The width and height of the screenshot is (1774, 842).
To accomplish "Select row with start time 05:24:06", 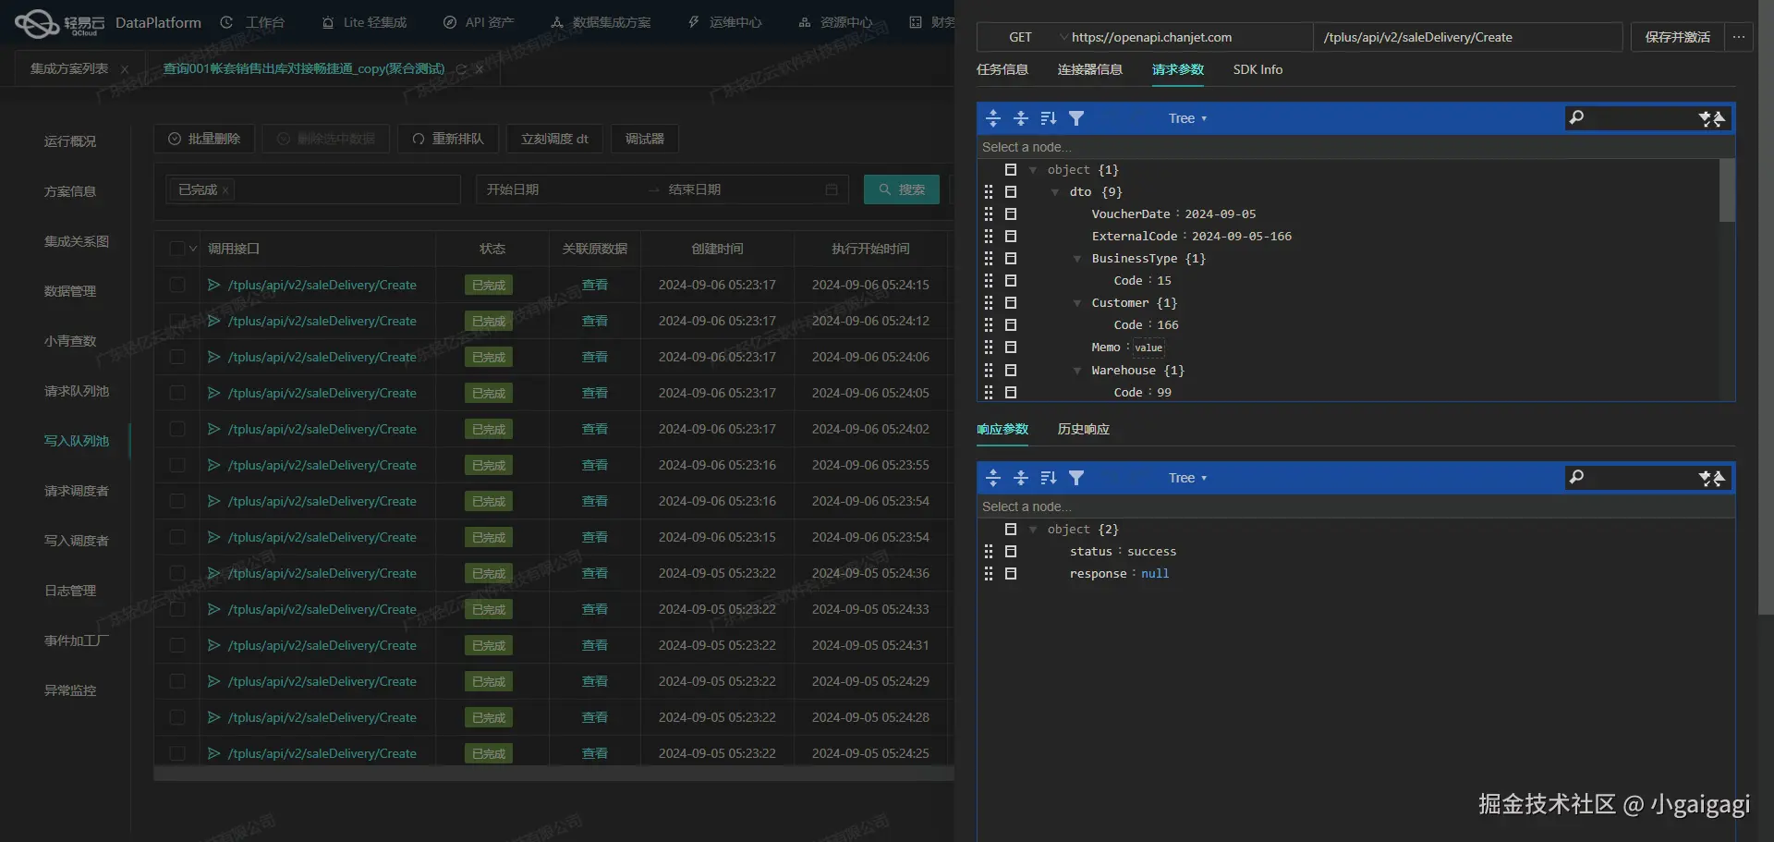I will coord(177,357).
